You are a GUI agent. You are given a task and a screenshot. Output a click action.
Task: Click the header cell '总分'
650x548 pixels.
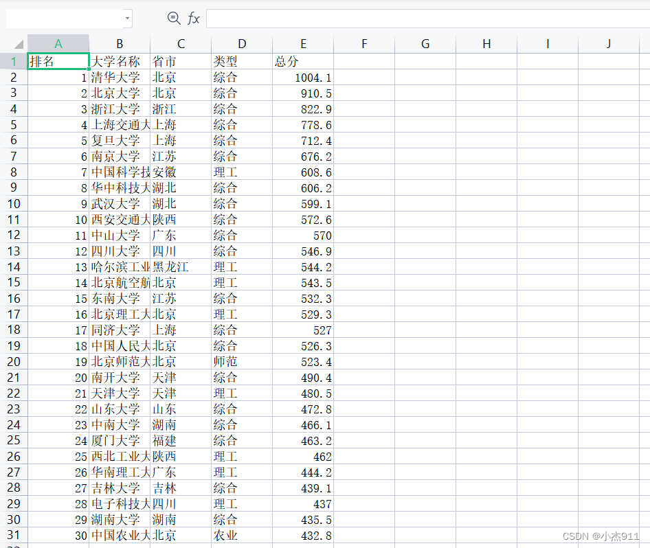[x=303, y=61]
